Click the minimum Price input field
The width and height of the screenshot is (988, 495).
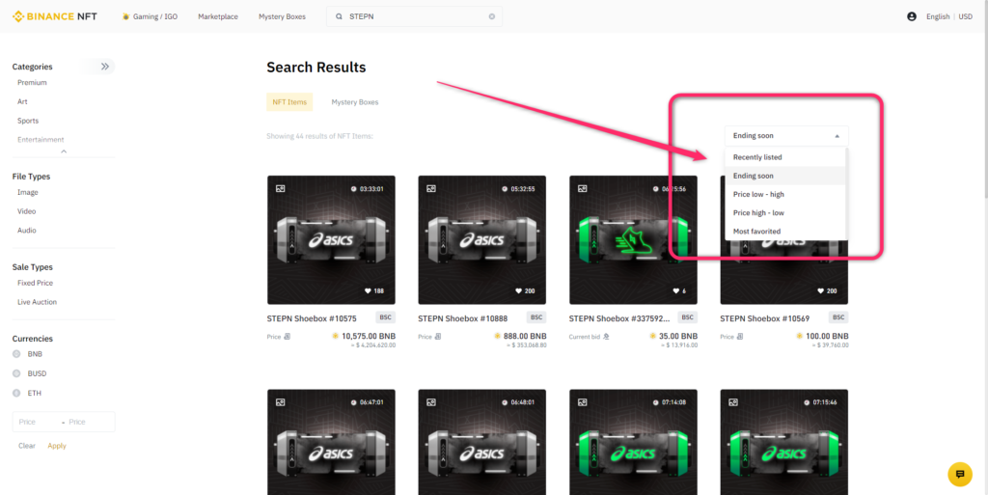(x=37, y=422)
